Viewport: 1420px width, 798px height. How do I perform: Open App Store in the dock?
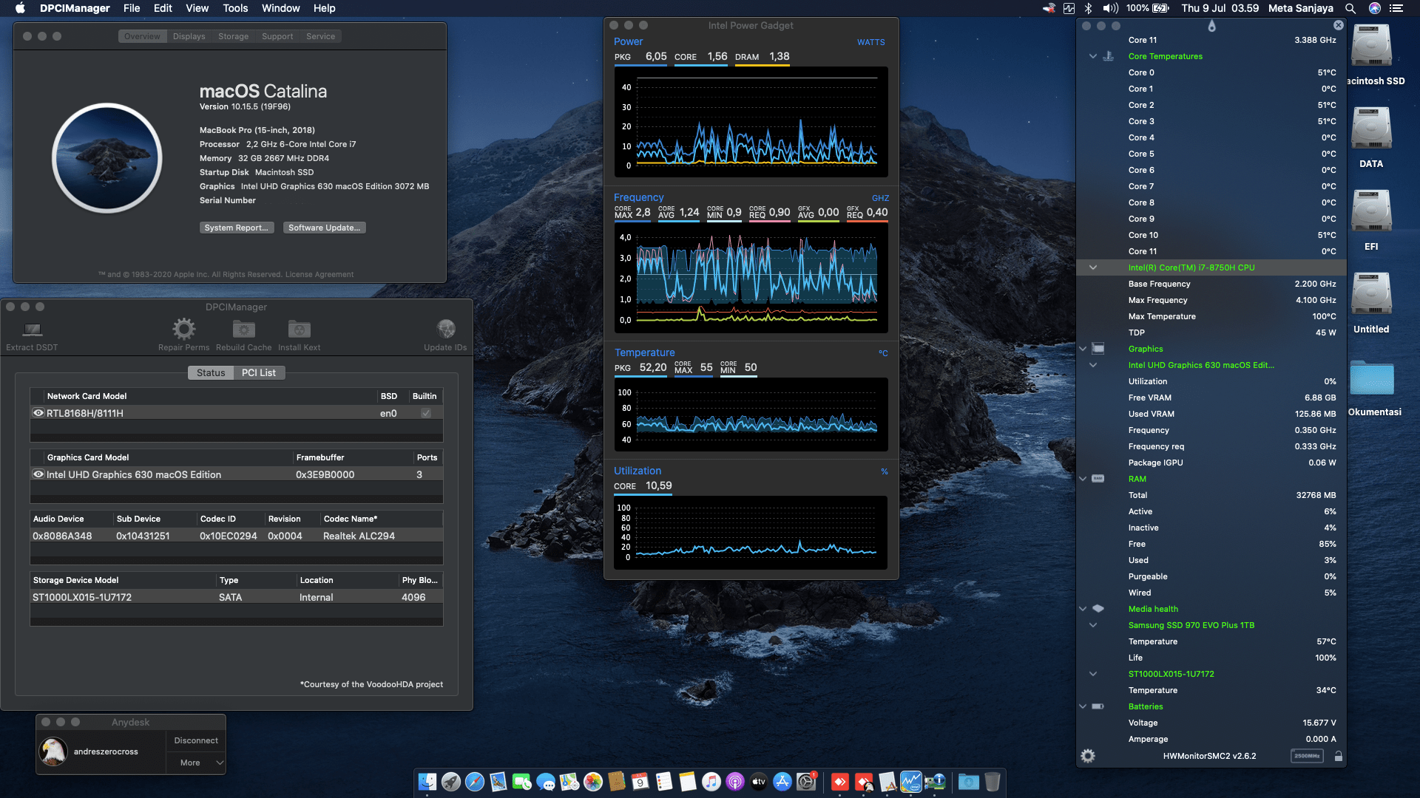782,782
